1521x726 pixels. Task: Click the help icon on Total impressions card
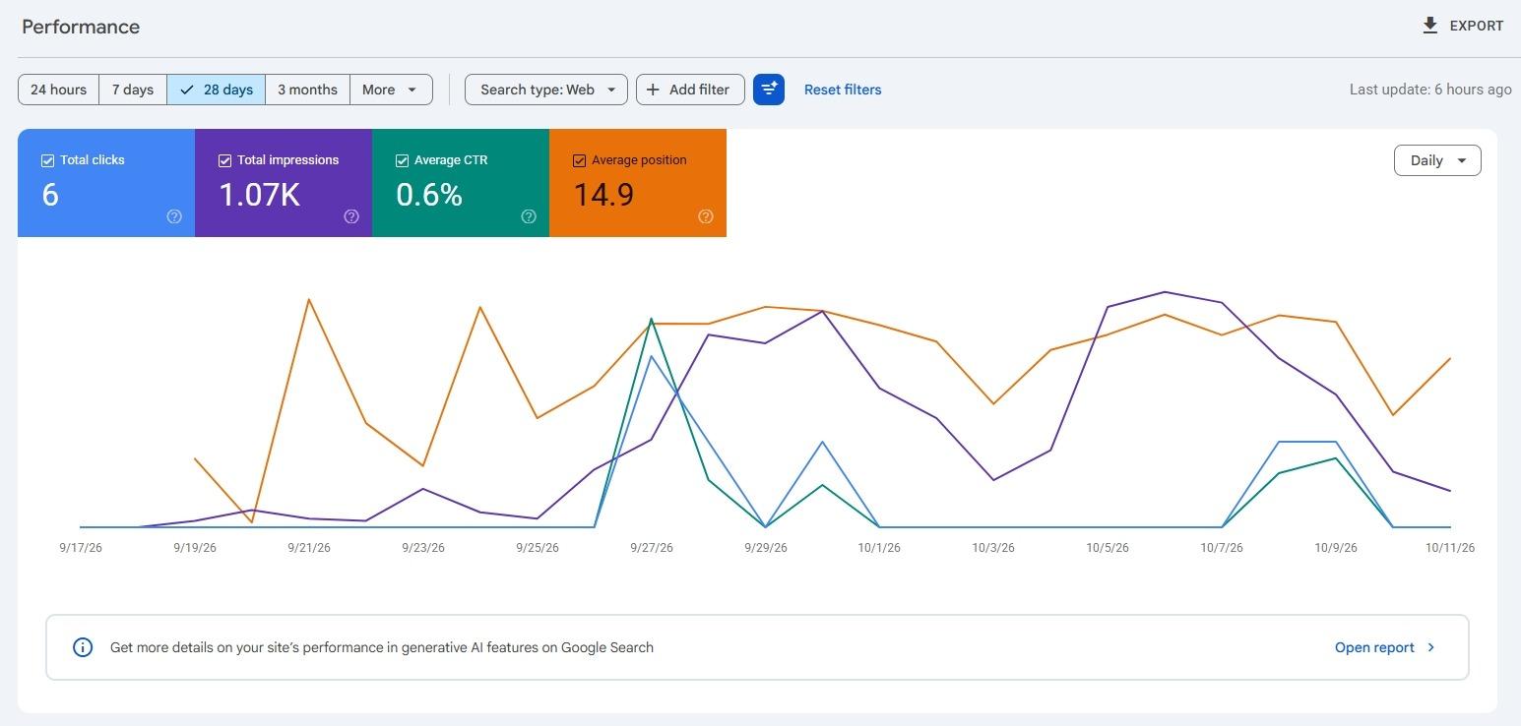pyautogui.click(x=351, y=216)
